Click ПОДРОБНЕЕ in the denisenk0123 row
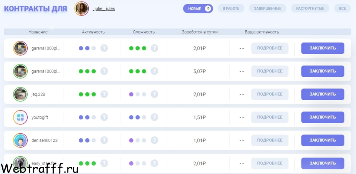Image resolution: width=356 pixels, height=174 pixels. coord(270,140)
